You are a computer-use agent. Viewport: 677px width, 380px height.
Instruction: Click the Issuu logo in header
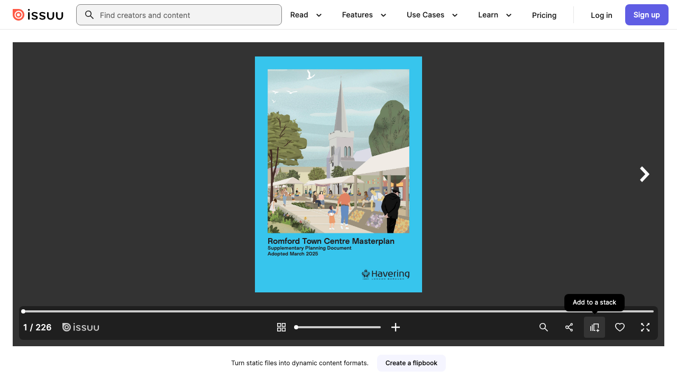tap(38, 15)
